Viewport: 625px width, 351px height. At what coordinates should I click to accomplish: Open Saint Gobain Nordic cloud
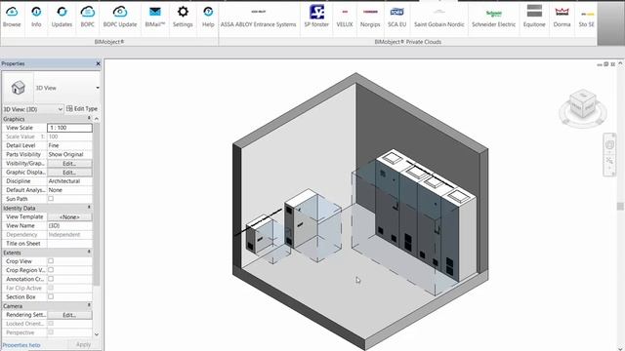tap(439, 17)
